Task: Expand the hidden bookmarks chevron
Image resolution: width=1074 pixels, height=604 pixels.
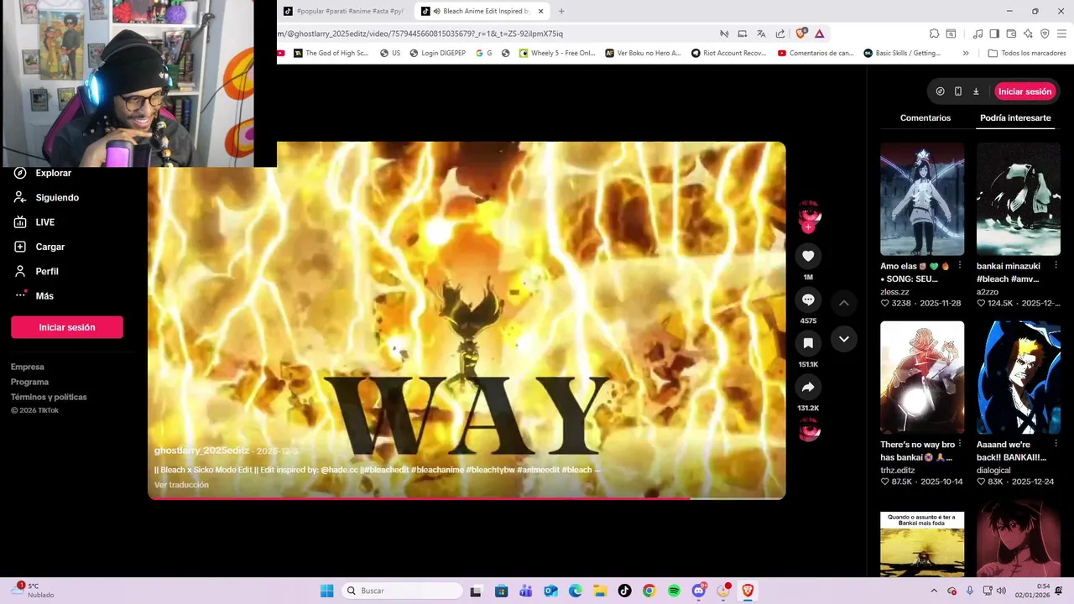Action: 966,53
